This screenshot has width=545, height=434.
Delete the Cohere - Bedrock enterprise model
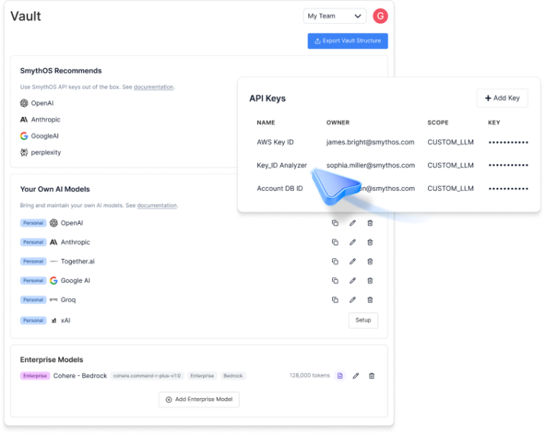372,376
